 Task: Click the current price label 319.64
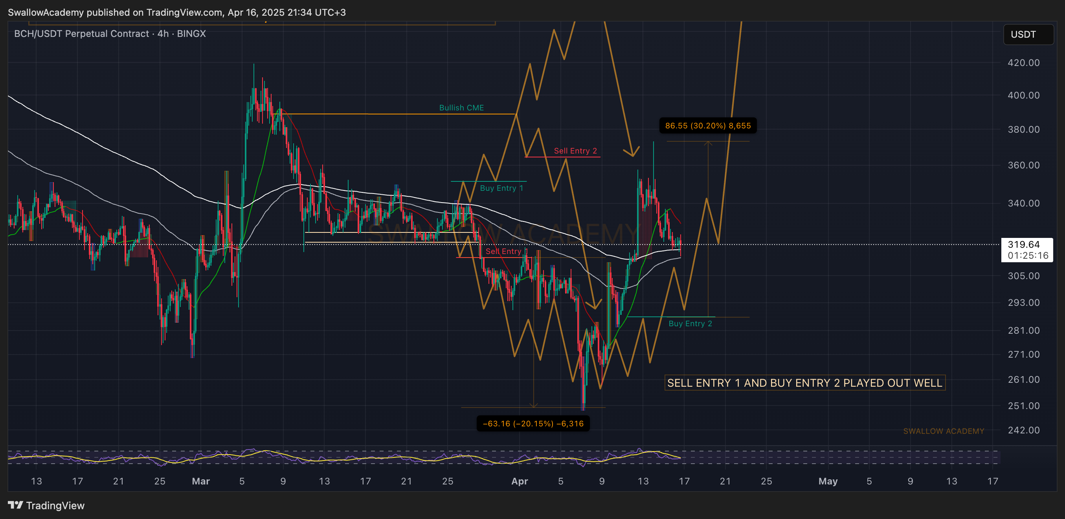pos(1024,245)
